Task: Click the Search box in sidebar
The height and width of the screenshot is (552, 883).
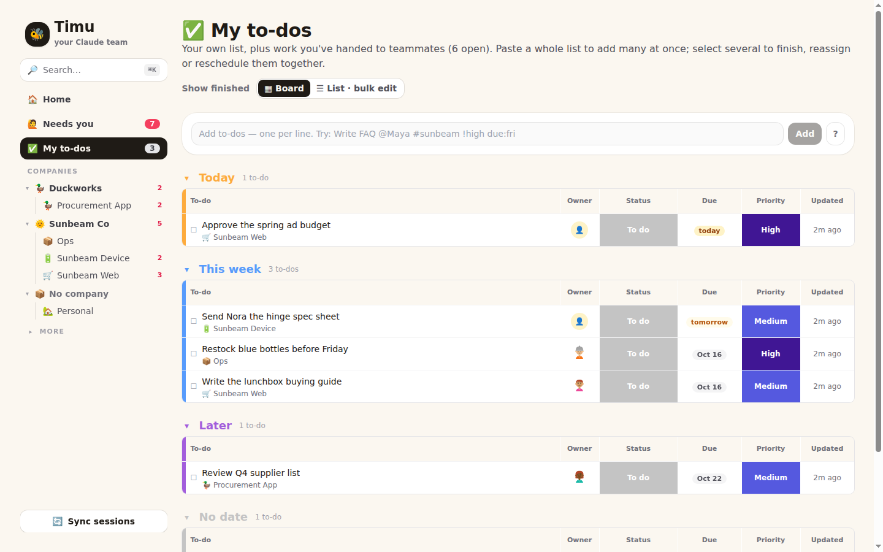Action: (94, 70)
